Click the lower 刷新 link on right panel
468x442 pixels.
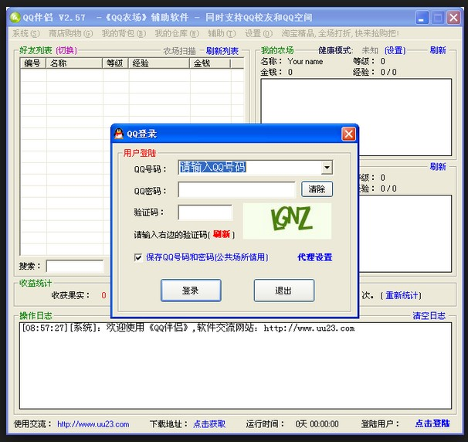(438, 166)
